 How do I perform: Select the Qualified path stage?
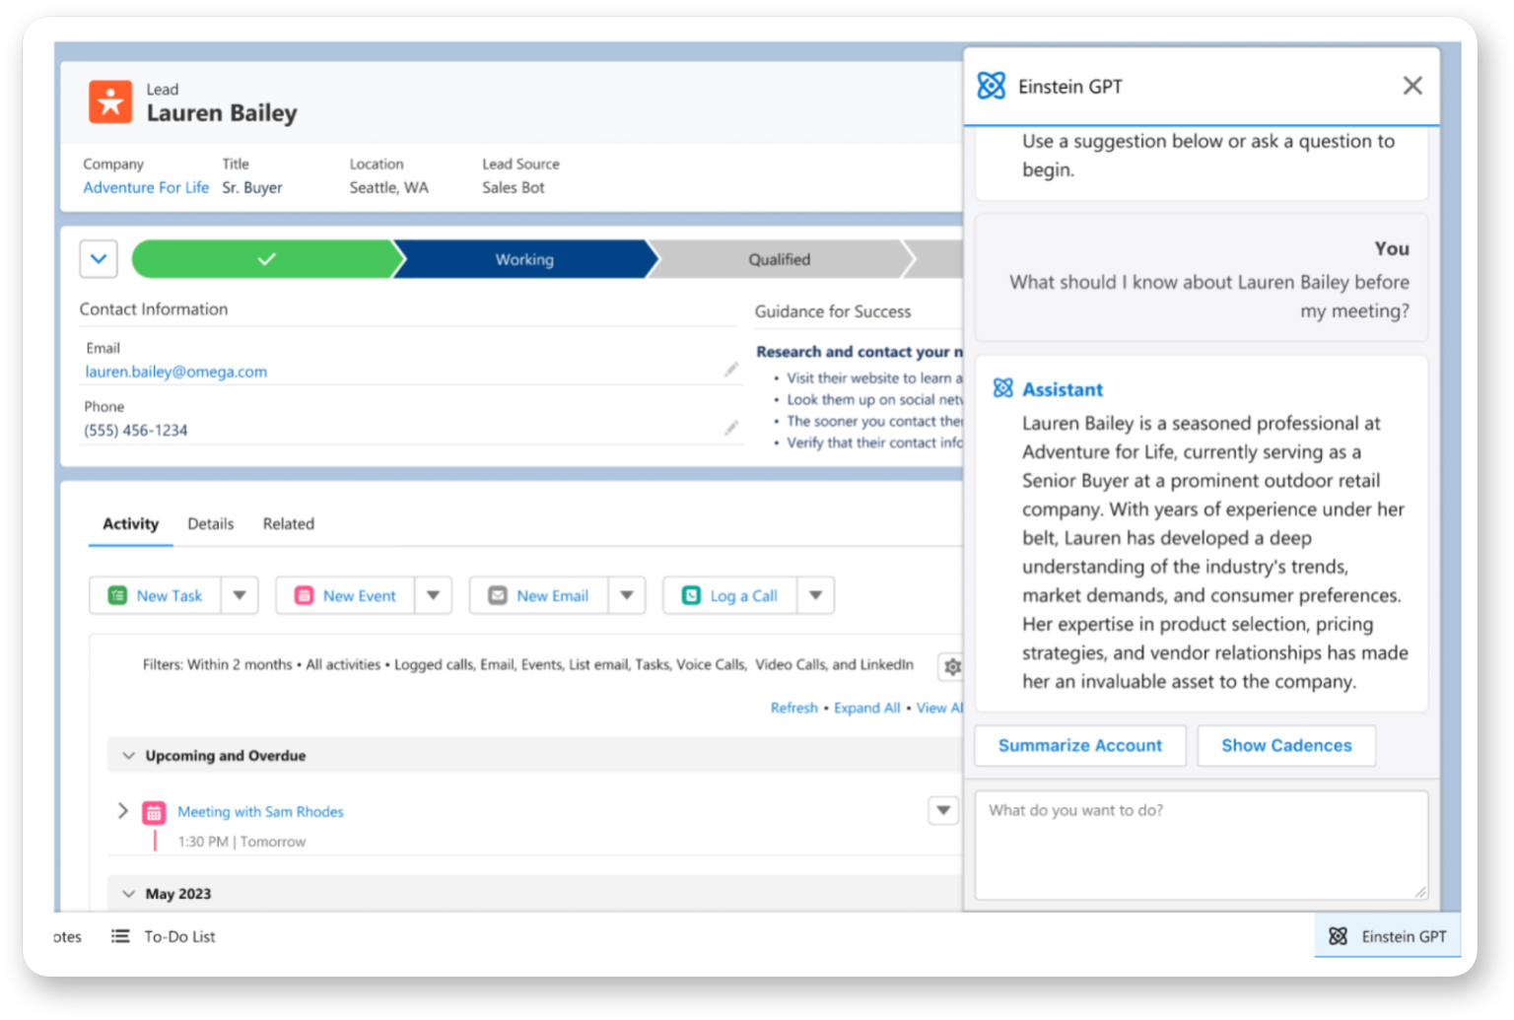[779, 259]
